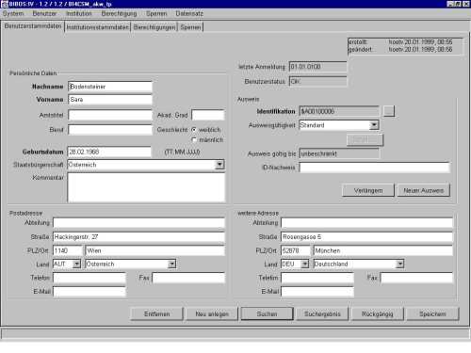Click the weitere Adresse Telefon field
Viewport: 471px width, 353px height.
click(317, 278)
